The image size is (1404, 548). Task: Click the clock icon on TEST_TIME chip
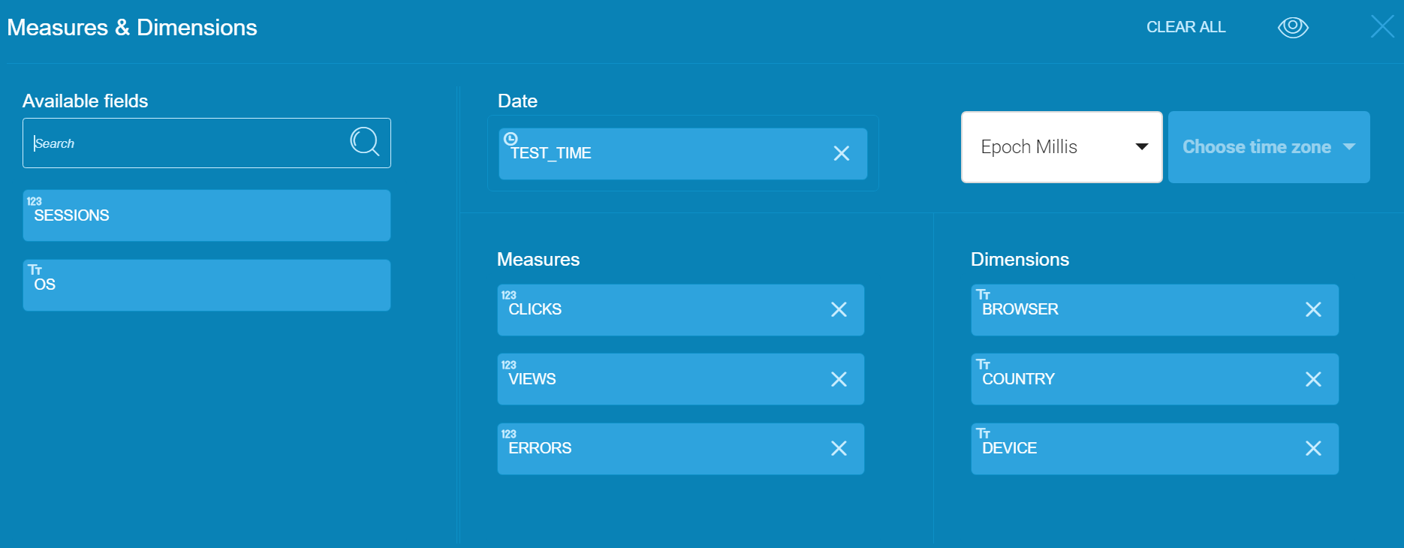(511, 139)
